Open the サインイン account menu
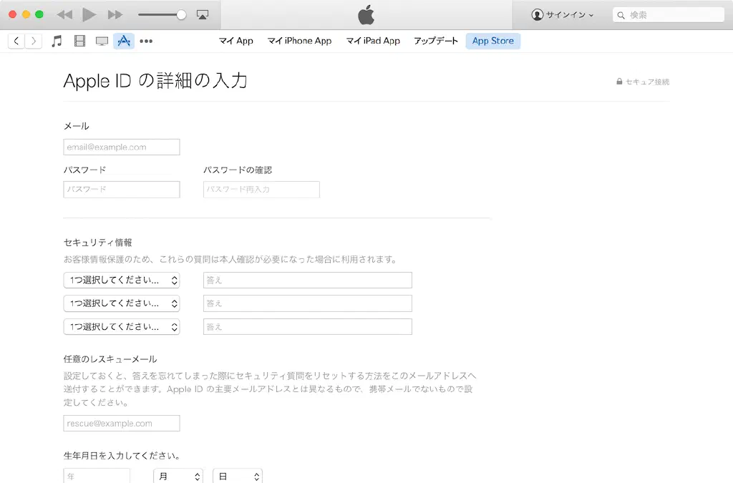Screen dimensions: 733x483 pyautogui.click(x=563, y=14)
